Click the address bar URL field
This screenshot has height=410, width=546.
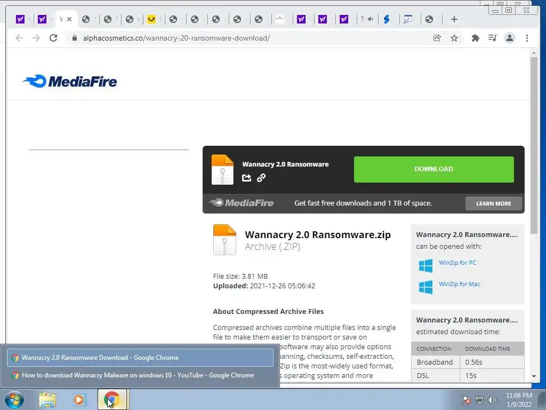pos(251,38)
